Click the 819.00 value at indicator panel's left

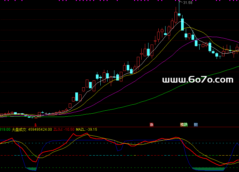pyautogui.click(x=5, y=130)
